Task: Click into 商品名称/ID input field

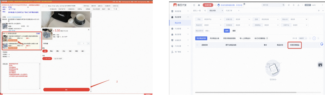Action: [213, 31]
